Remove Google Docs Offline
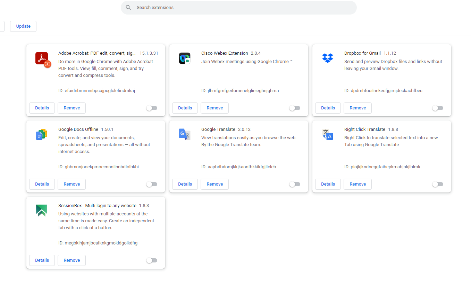This screenshot has height=295, width=471. click(72, 184)
